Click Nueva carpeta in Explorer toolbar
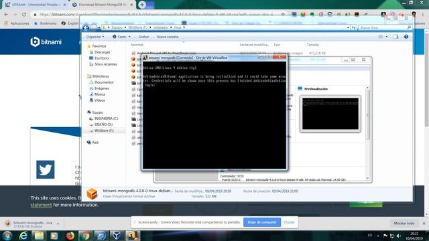Screen dimensions: 429x241 point(168,37)
